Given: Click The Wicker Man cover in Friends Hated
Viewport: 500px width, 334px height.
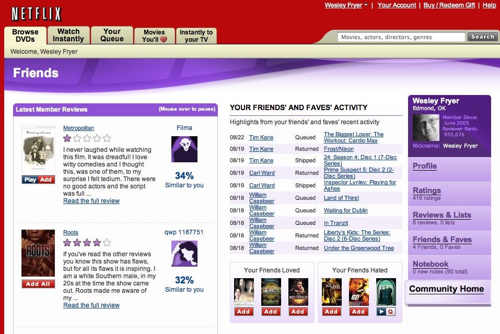Looking at the screenshot, I should pyautogui.click(x=332, y=292).
